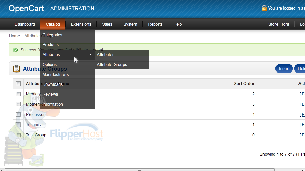Select Downloads in Catalog dropdown

[x=67, y=84]
